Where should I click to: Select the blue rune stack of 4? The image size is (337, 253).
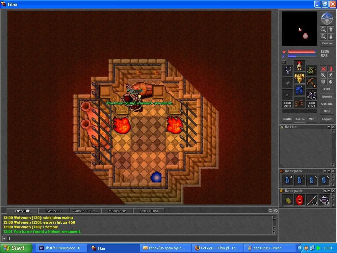288,180
